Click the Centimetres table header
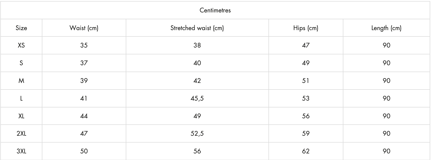Viewport: 431px width, 160px height. tap(215, 10)
